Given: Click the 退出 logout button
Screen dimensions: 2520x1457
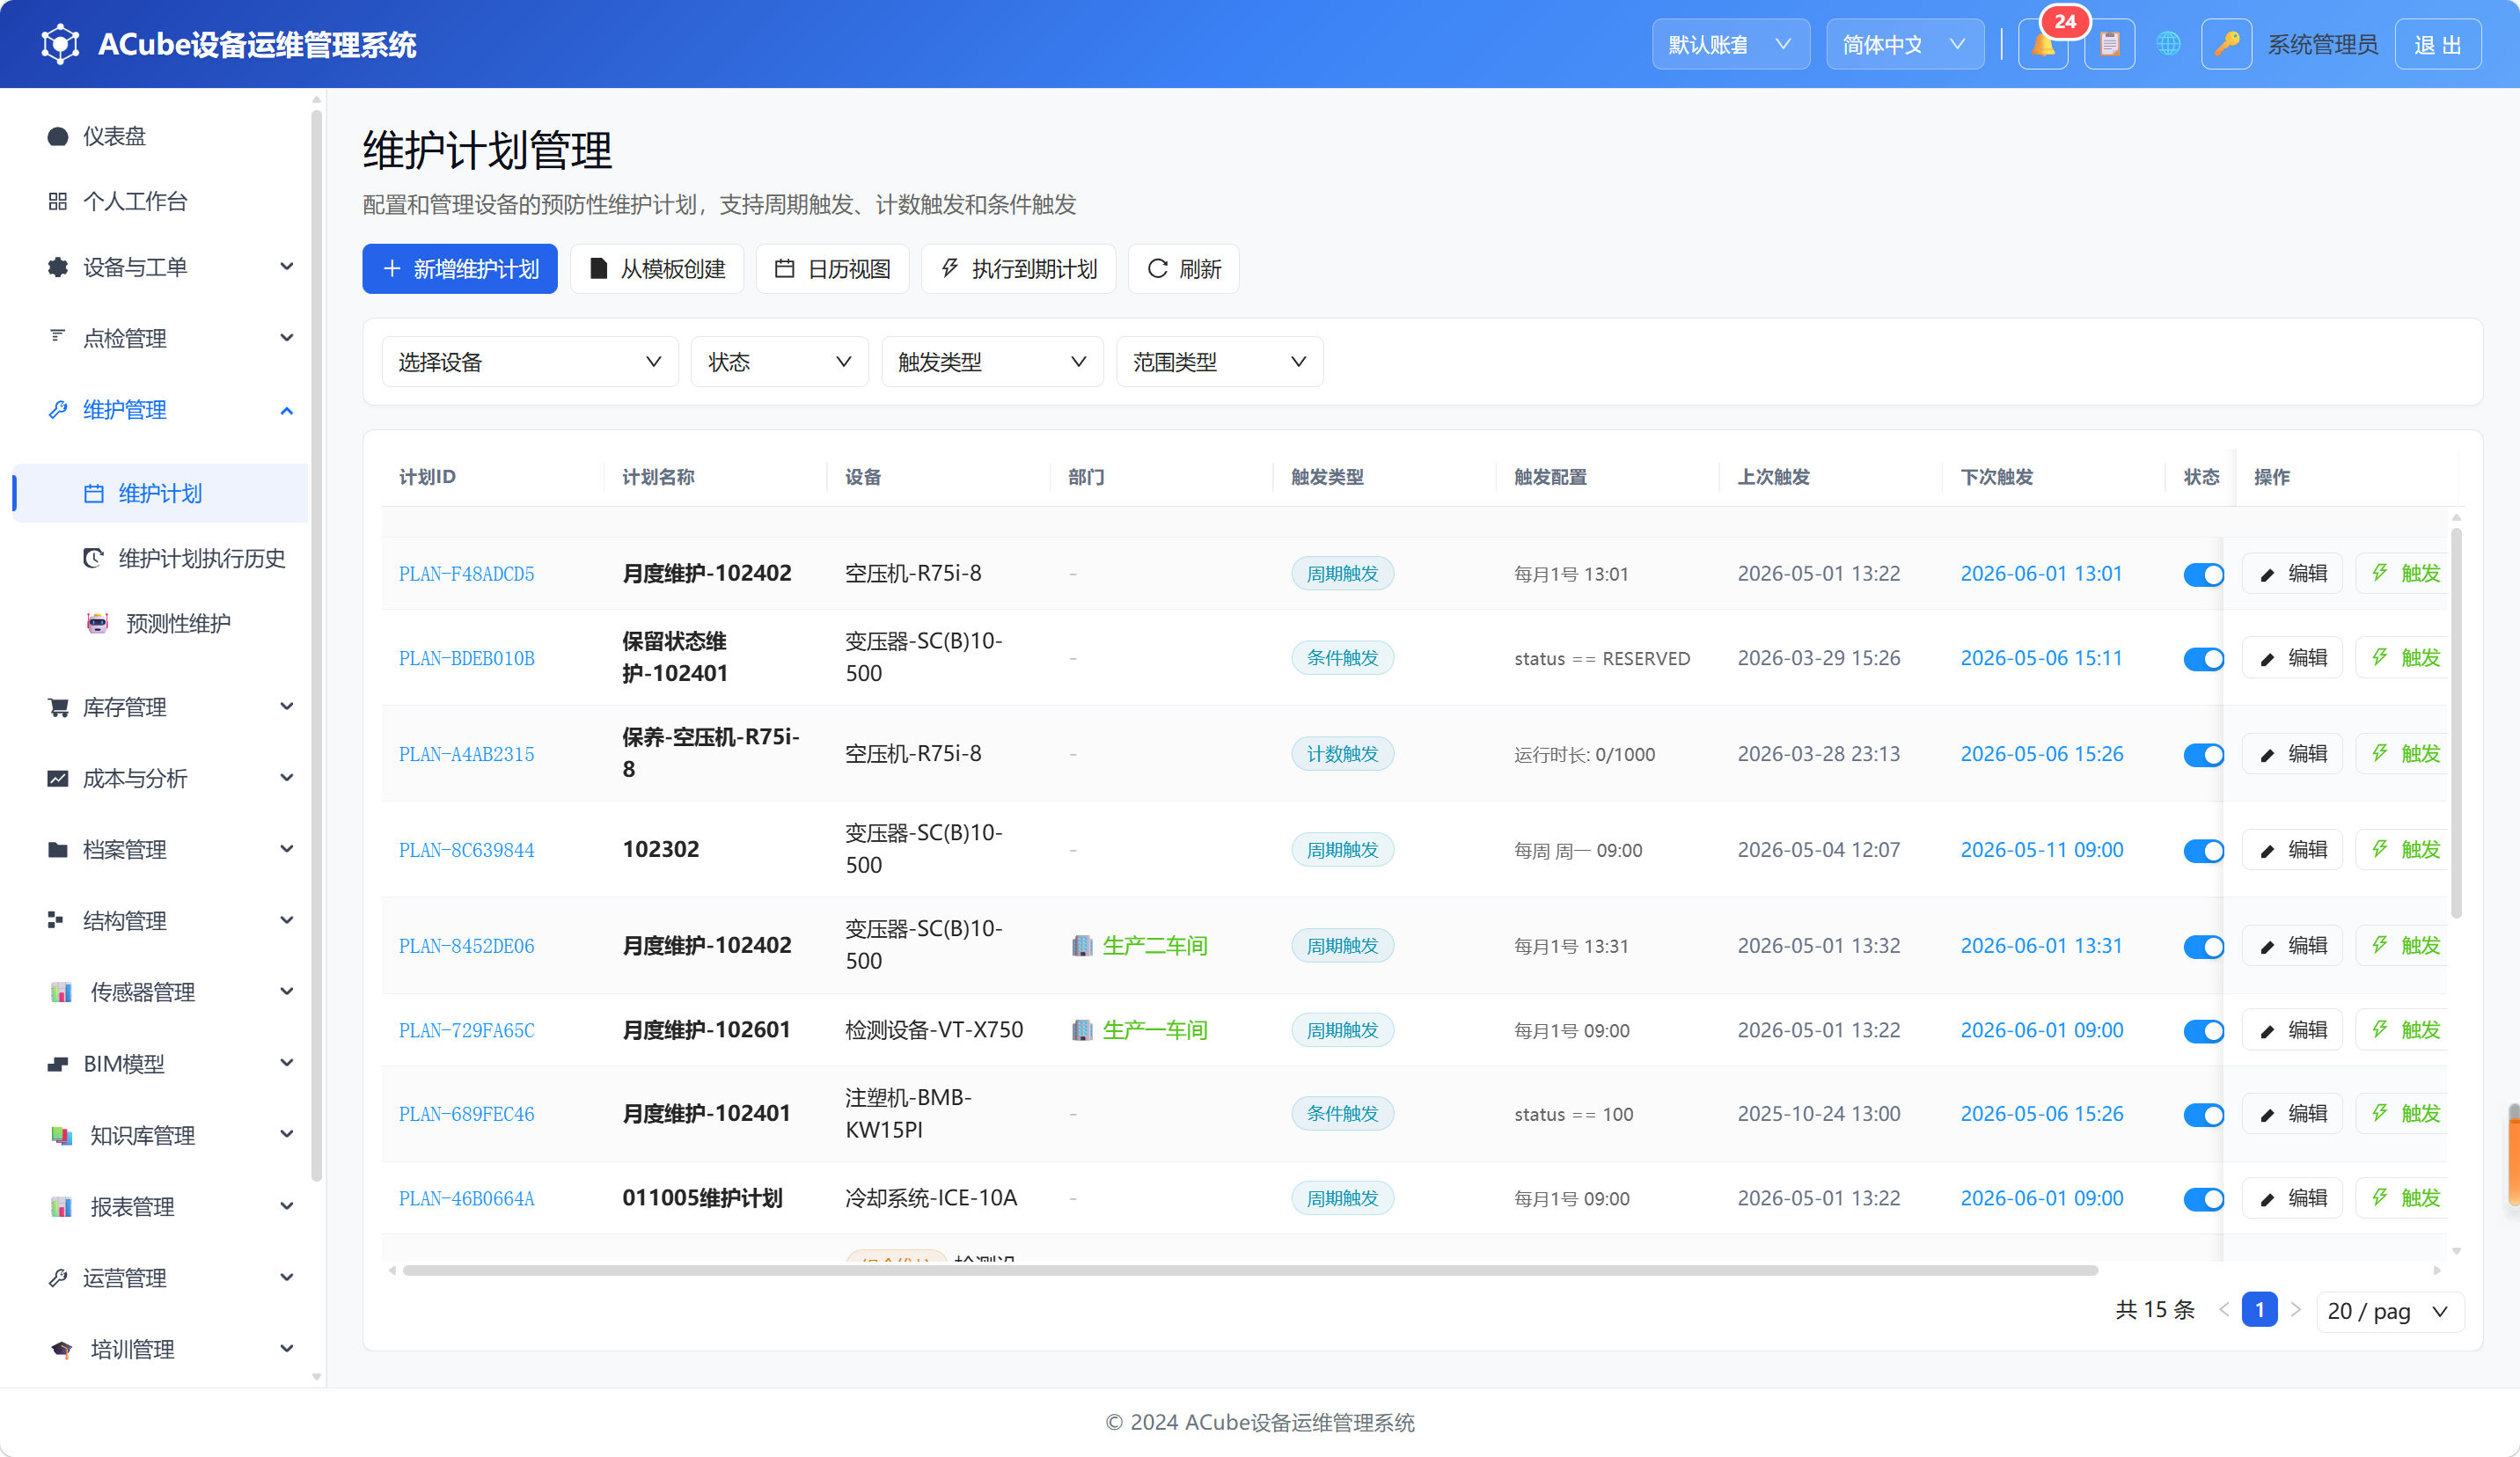Looking at the screenshot, I should click(2438, 44).
